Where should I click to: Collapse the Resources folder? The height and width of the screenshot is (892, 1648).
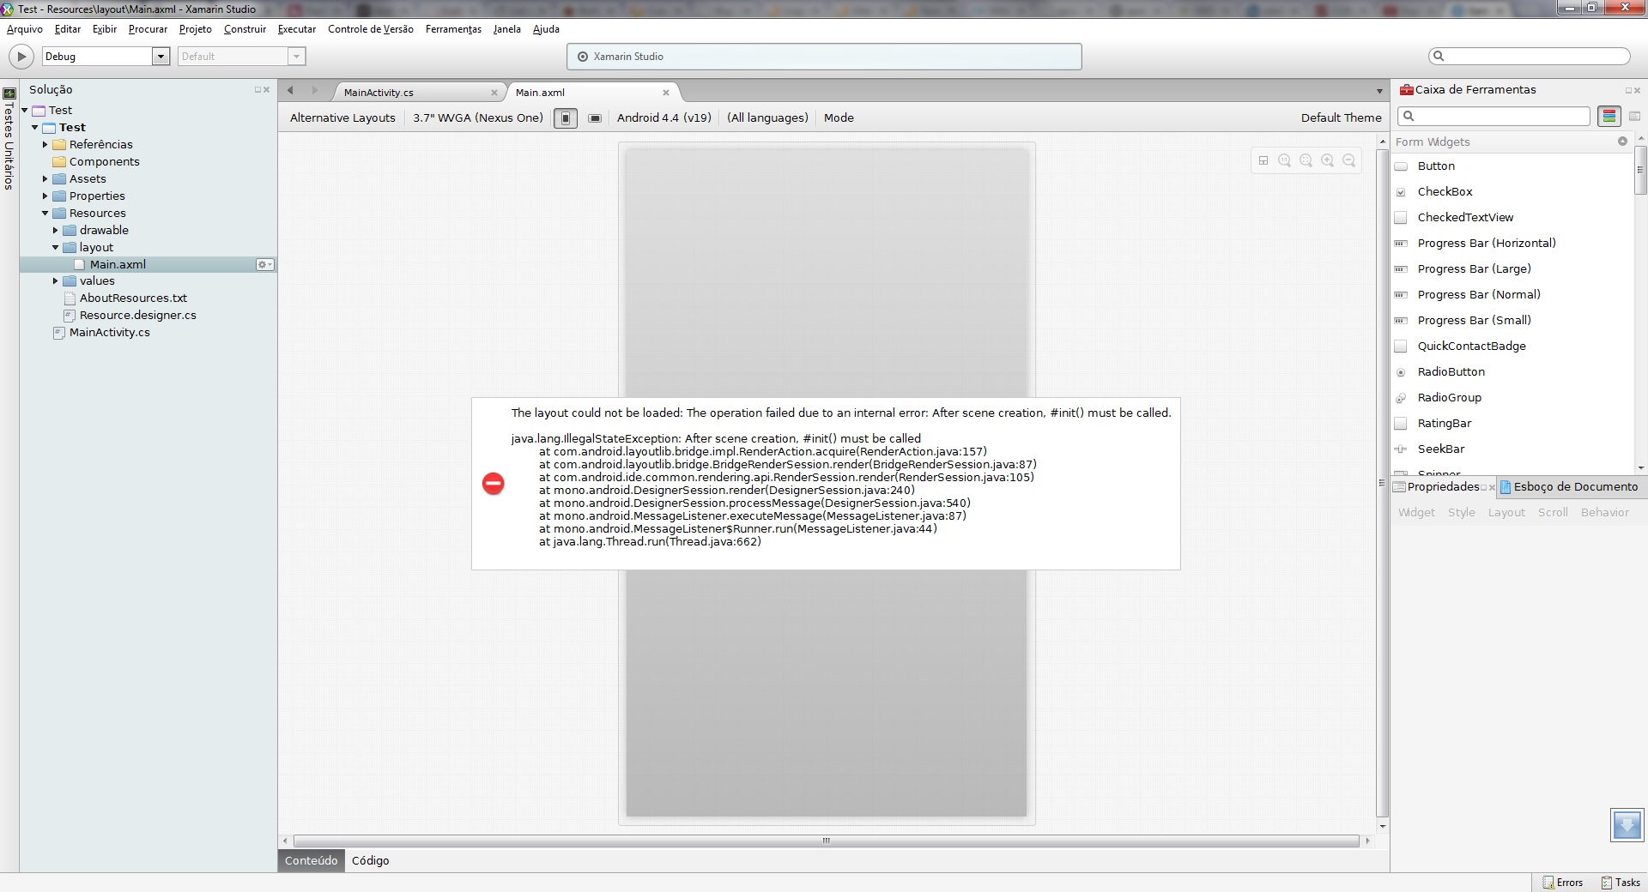tap(45, 214)
